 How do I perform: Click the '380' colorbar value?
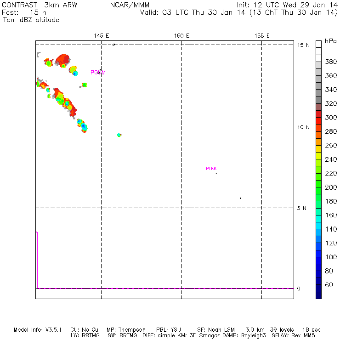click(x=331, y=62)
